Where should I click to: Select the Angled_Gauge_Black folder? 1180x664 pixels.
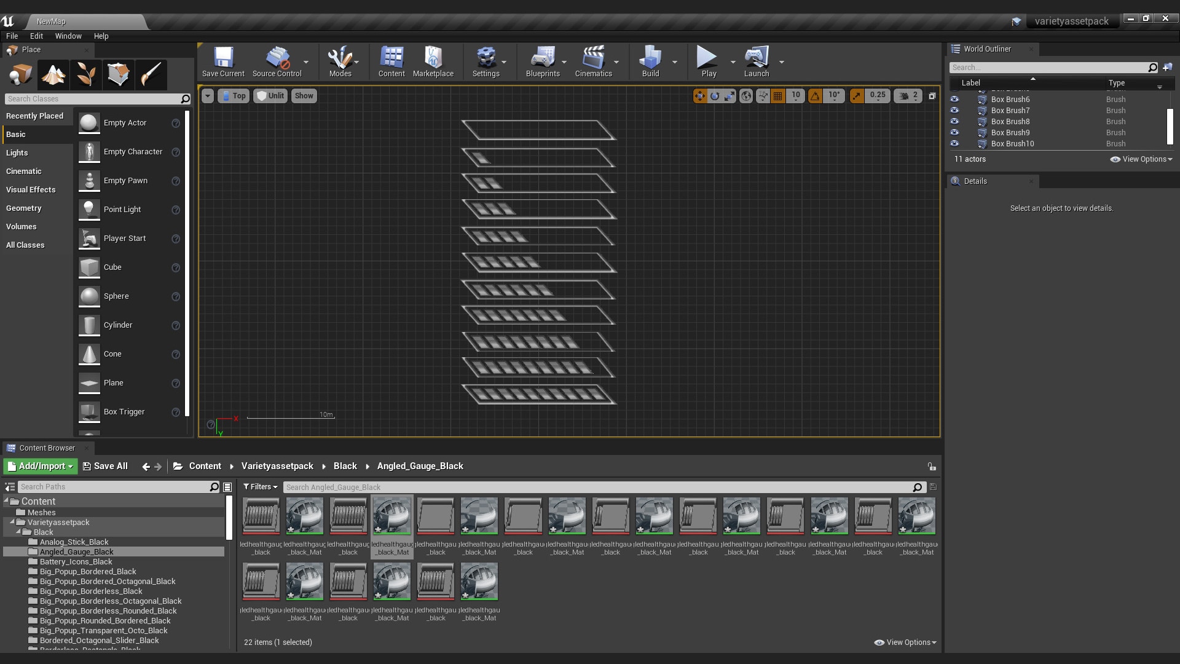click(x=76, y=551)
